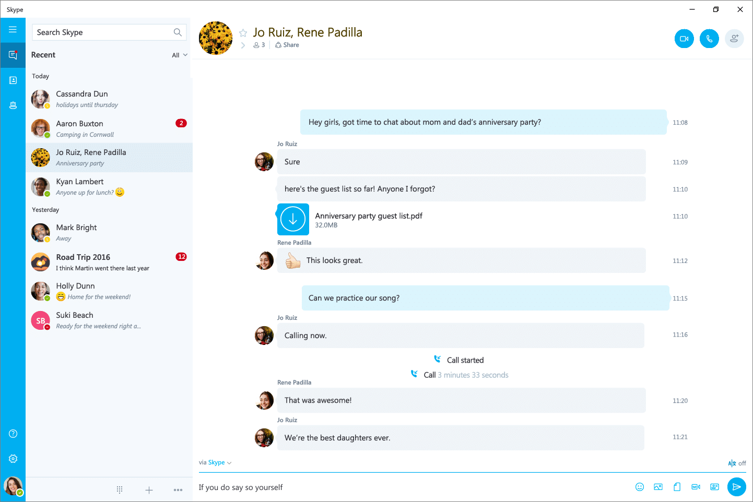753x502 pixels.
Task: Share a contact card in the chat
Action: tap(714, 486)
